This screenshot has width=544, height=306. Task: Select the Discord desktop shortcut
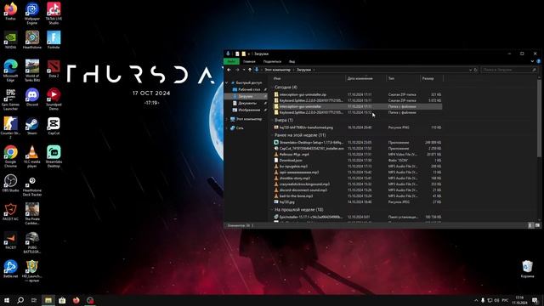point(32,97)
